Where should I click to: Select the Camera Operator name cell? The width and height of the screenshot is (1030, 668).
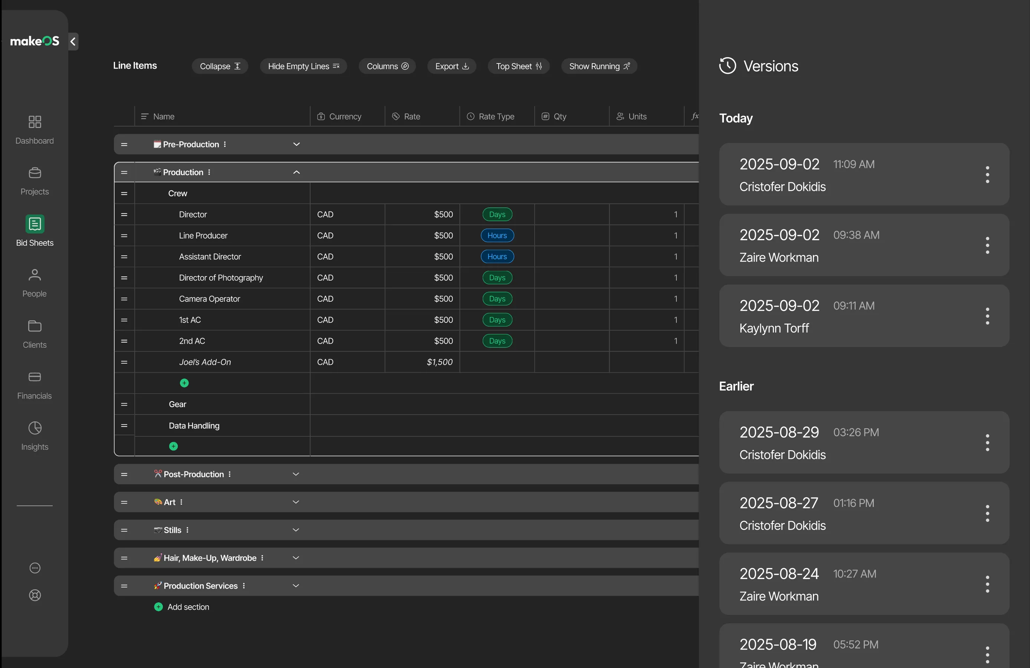tap(223, 299)
